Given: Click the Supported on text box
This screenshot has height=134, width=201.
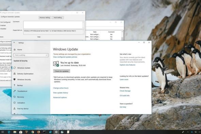Looking at the screenshot, I should point(54,32).
